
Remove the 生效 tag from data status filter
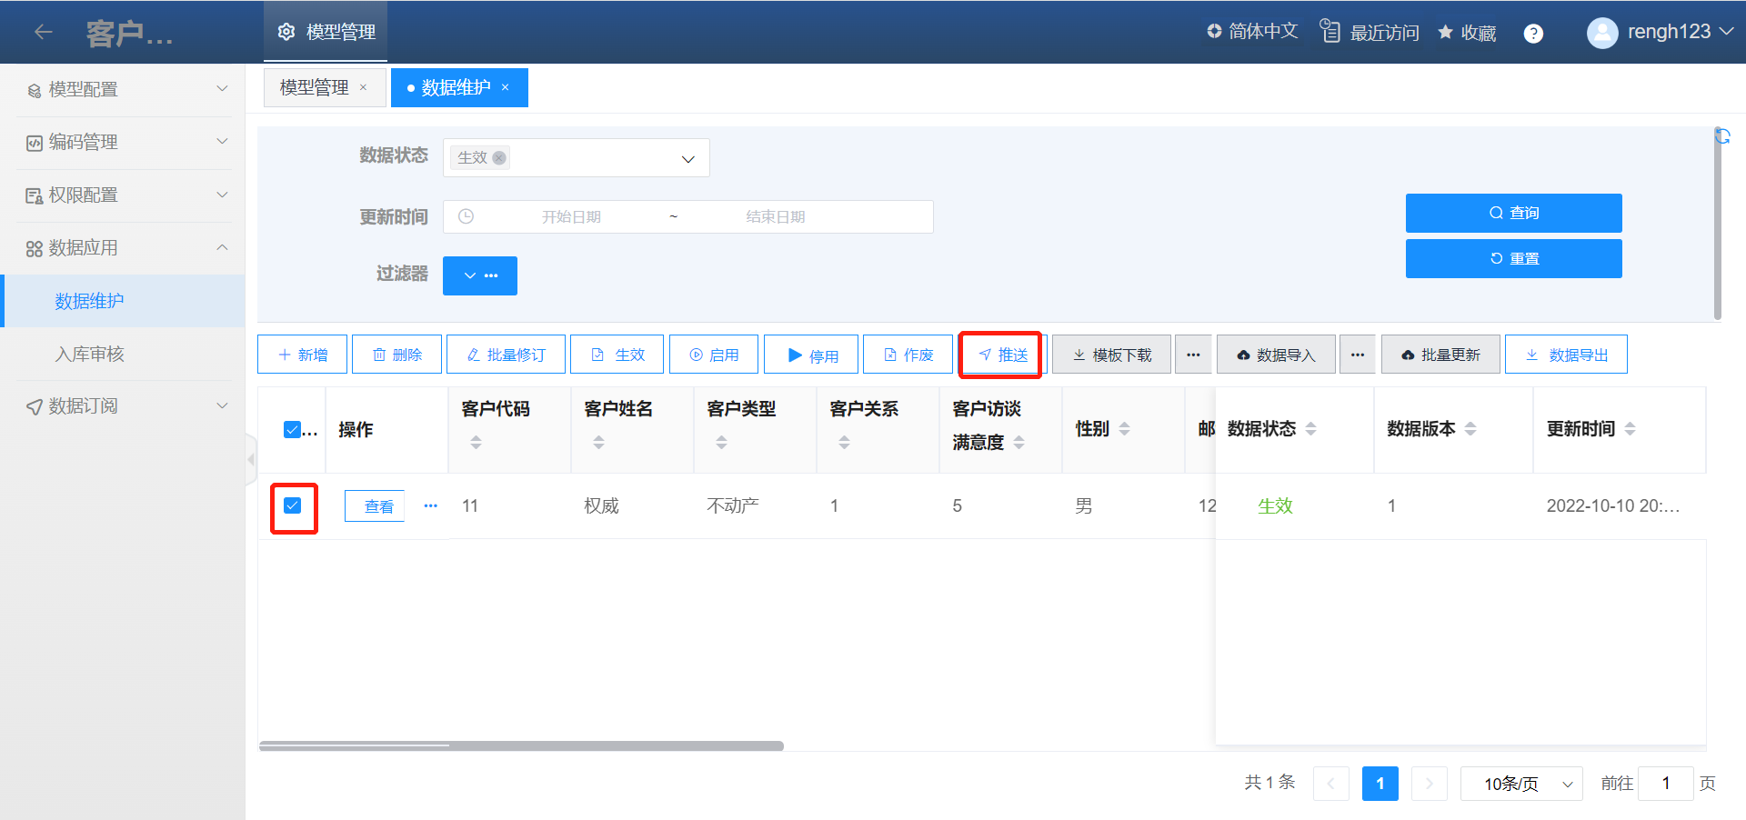(x=499, y=158)
